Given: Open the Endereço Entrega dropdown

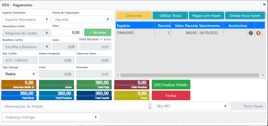Looking at the screenshot, I should (51, 117).
